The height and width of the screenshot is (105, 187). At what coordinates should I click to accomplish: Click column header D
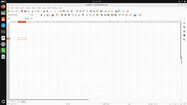38,22
